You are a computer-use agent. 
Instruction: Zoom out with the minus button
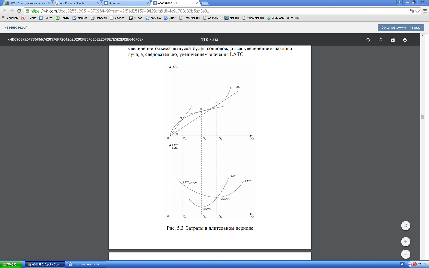(406, 254)
